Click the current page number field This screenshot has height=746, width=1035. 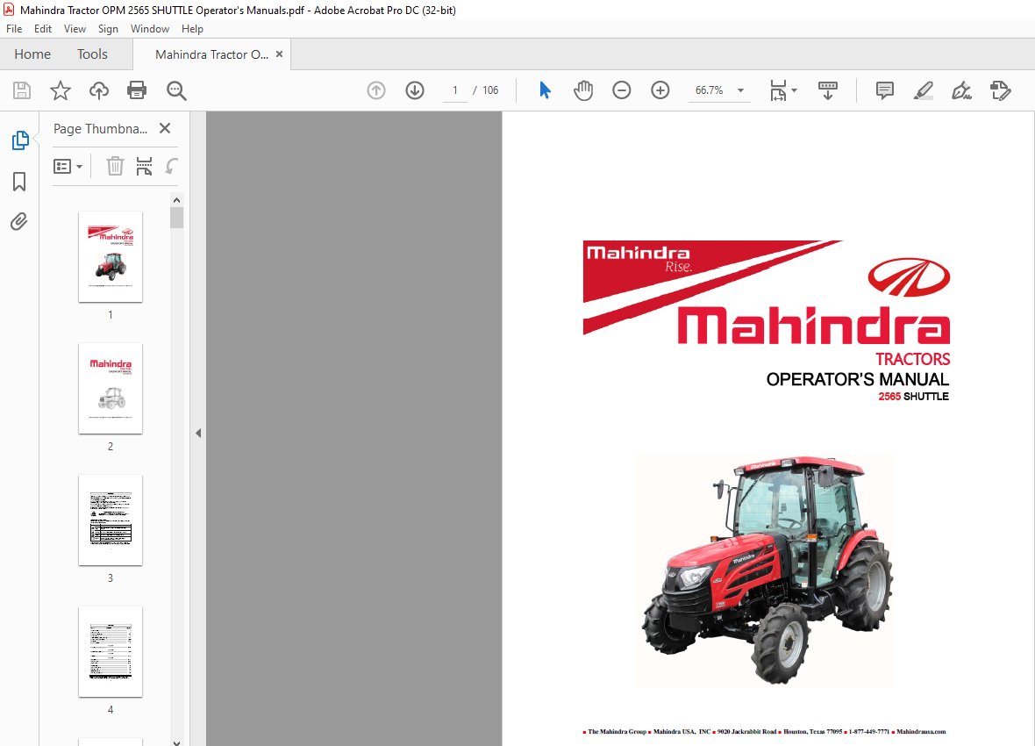tap(455, 90)
